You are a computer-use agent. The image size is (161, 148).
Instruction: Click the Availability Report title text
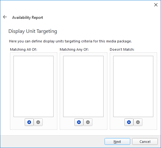28,18
